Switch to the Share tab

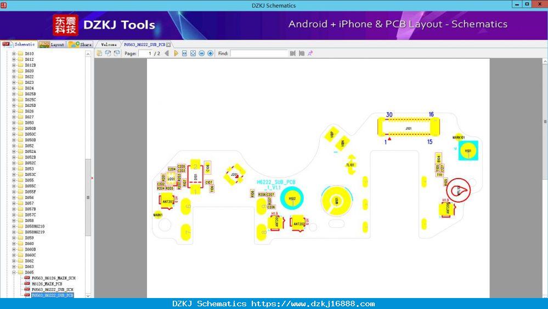coord(80,44)
